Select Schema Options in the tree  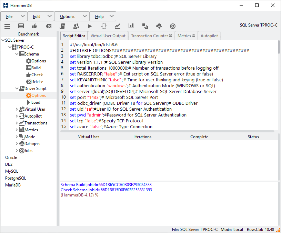(36, 61)
